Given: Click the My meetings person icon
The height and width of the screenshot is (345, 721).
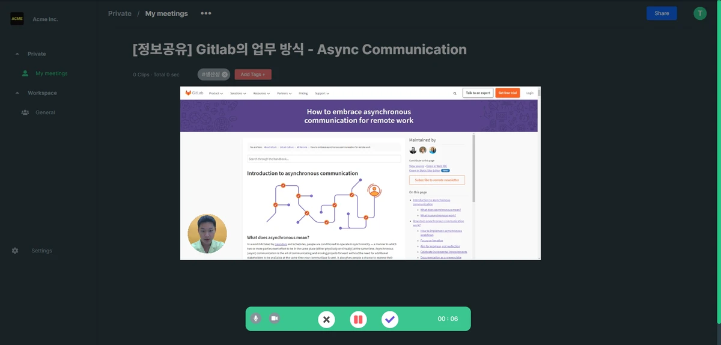Looking at the screenshot, I should [x=25, y=73].
